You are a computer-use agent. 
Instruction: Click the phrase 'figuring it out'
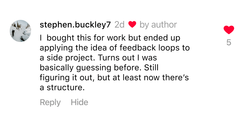click(68, 78)
